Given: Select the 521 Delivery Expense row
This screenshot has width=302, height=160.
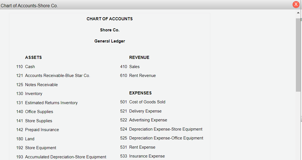Looking at the screenshot, I should coord(141,111).
